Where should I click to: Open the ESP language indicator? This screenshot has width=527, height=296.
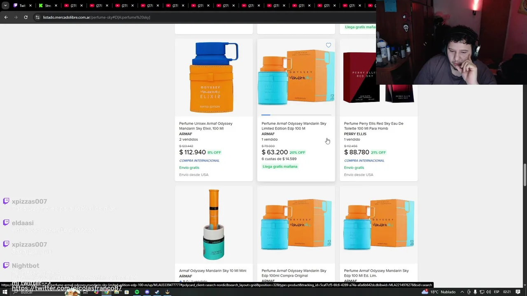(497, 292)
